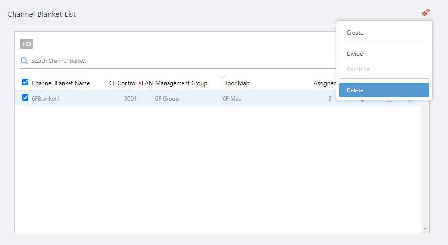Click the Floor Map column header

coord(236,83)
